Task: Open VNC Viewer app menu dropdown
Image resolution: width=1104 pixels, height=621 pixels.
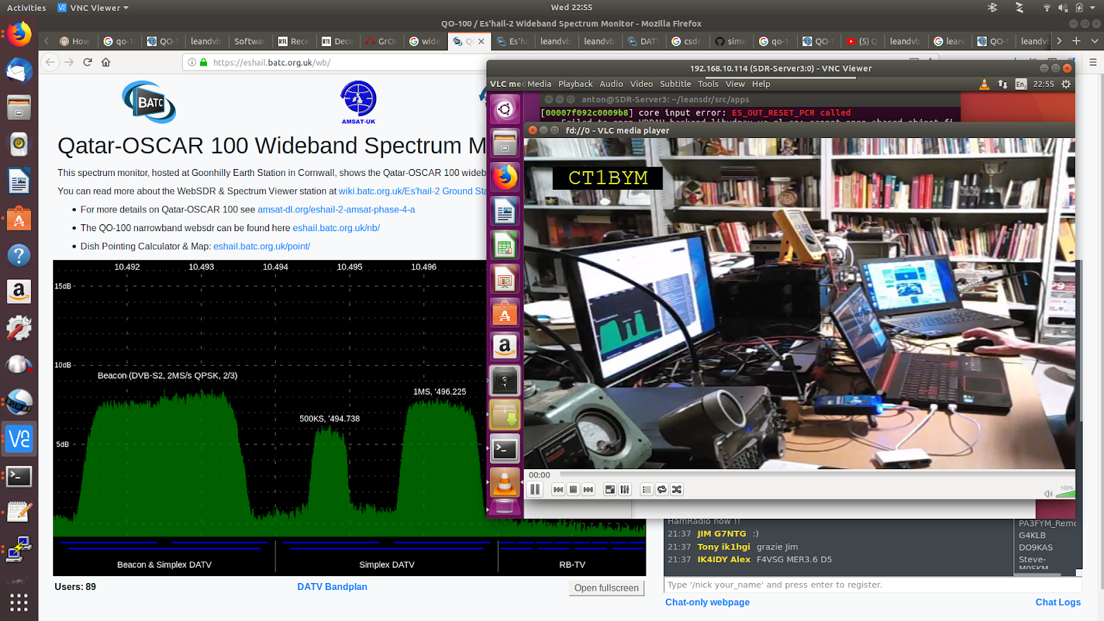Action: 93,8
